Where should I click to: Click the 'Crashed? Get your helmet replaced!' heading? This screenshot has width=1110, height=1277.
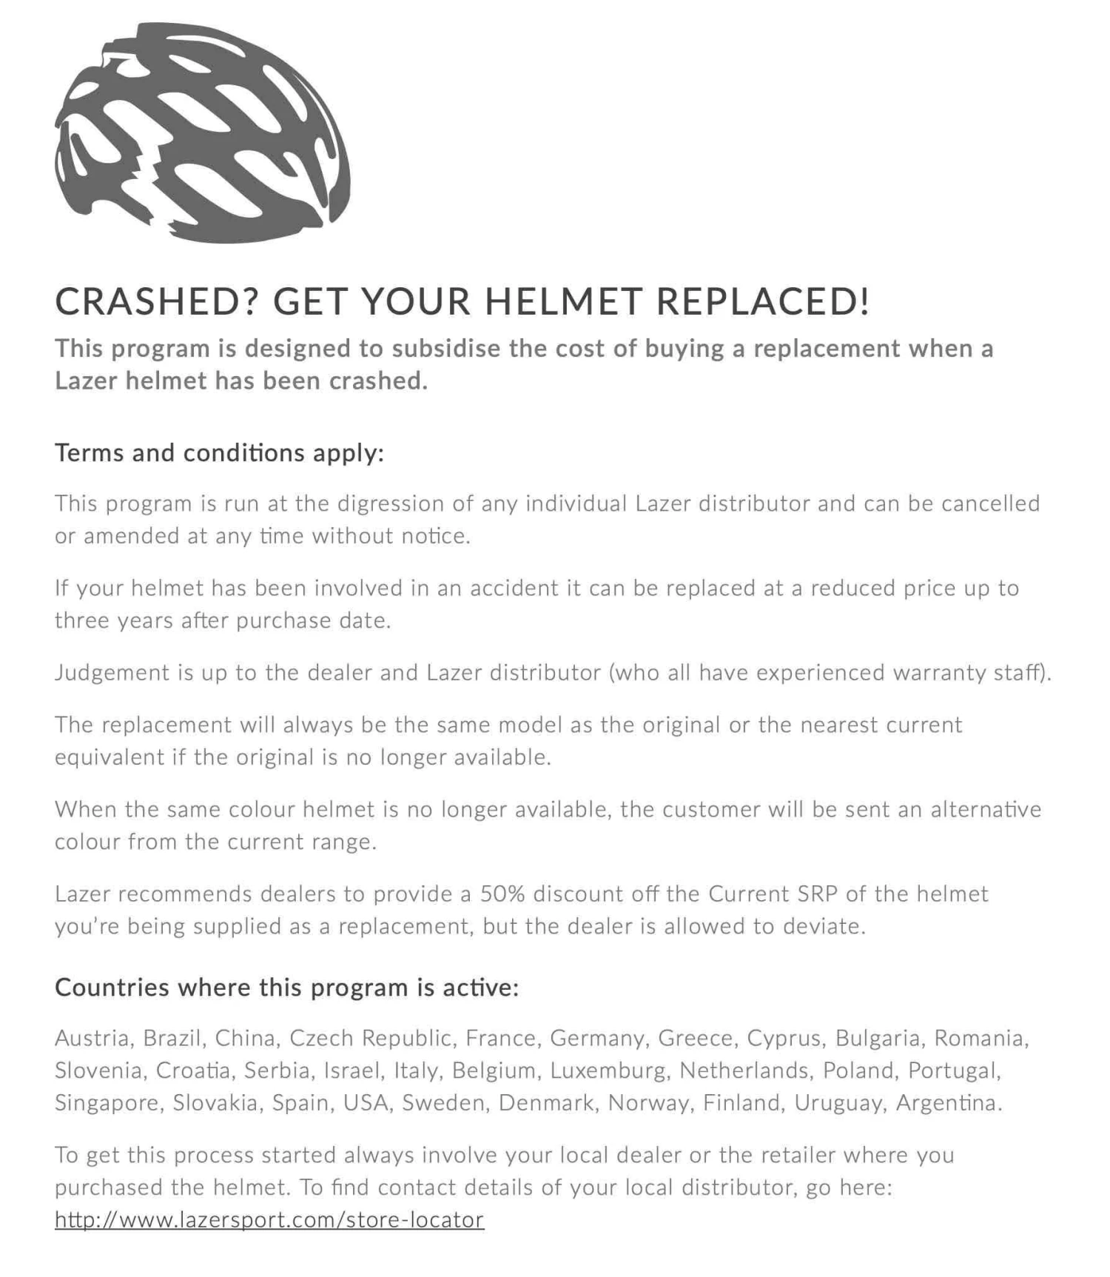click(x=462, y=301)
